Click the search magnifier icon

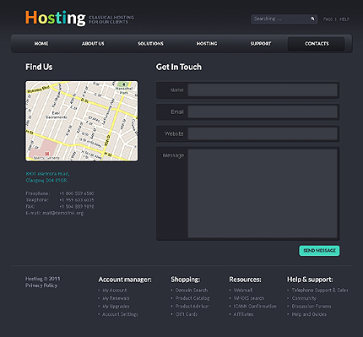pyautogui.click(x=312, y=19)
